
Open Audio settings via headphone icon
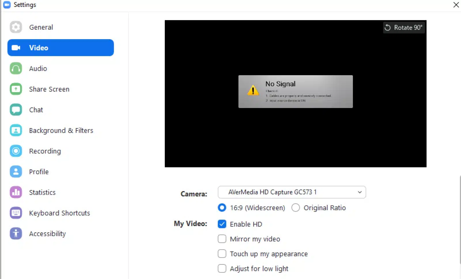(16, 69)
